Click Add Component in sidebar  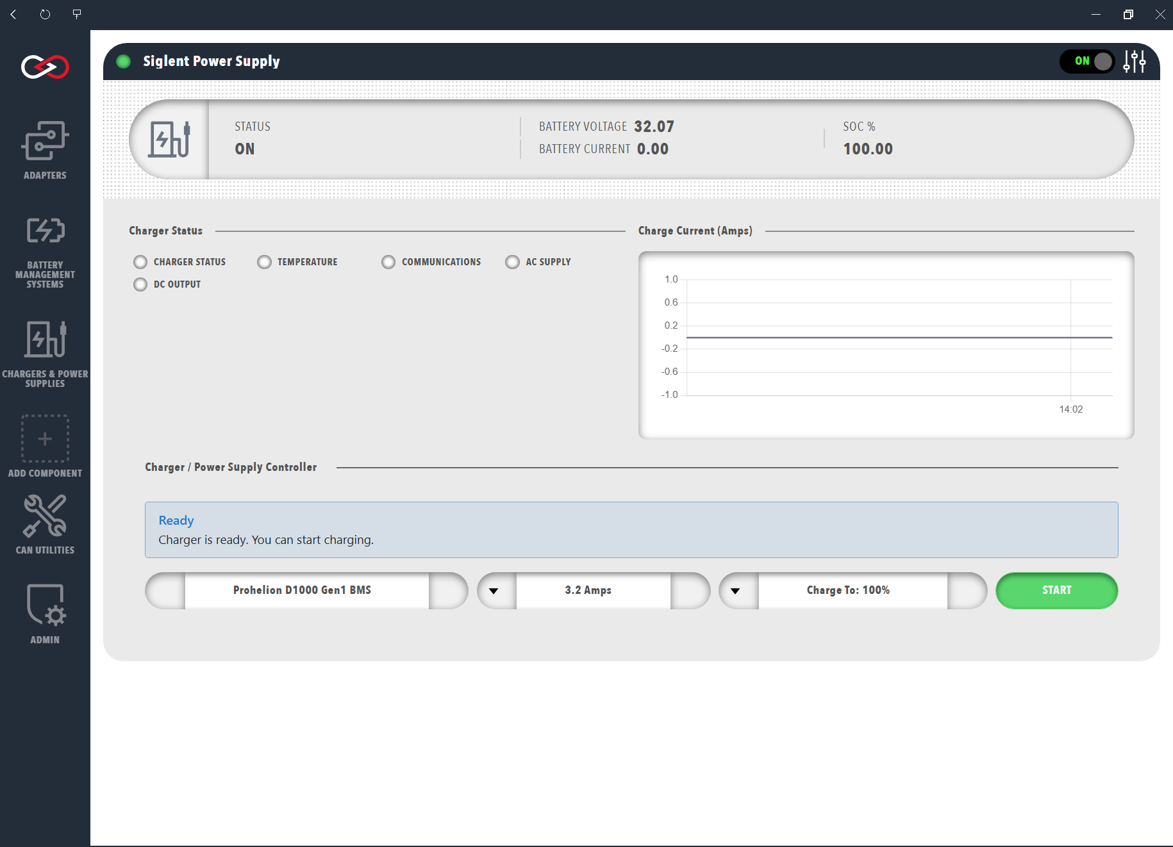coord(45,446)
